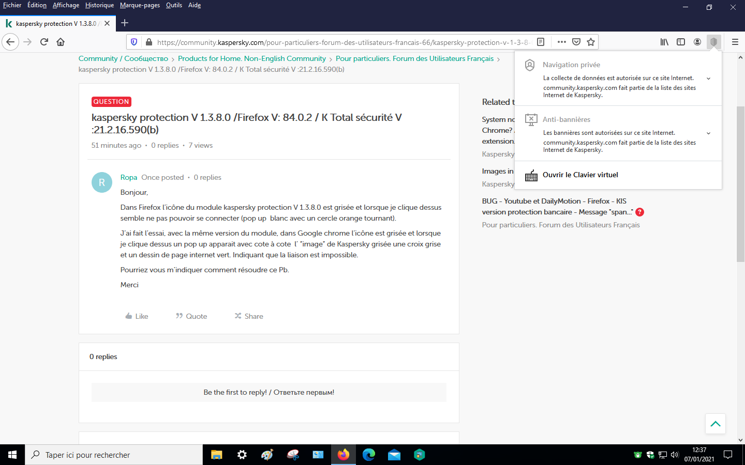Click the virtual keyboard icon

(x=531, y=176)
